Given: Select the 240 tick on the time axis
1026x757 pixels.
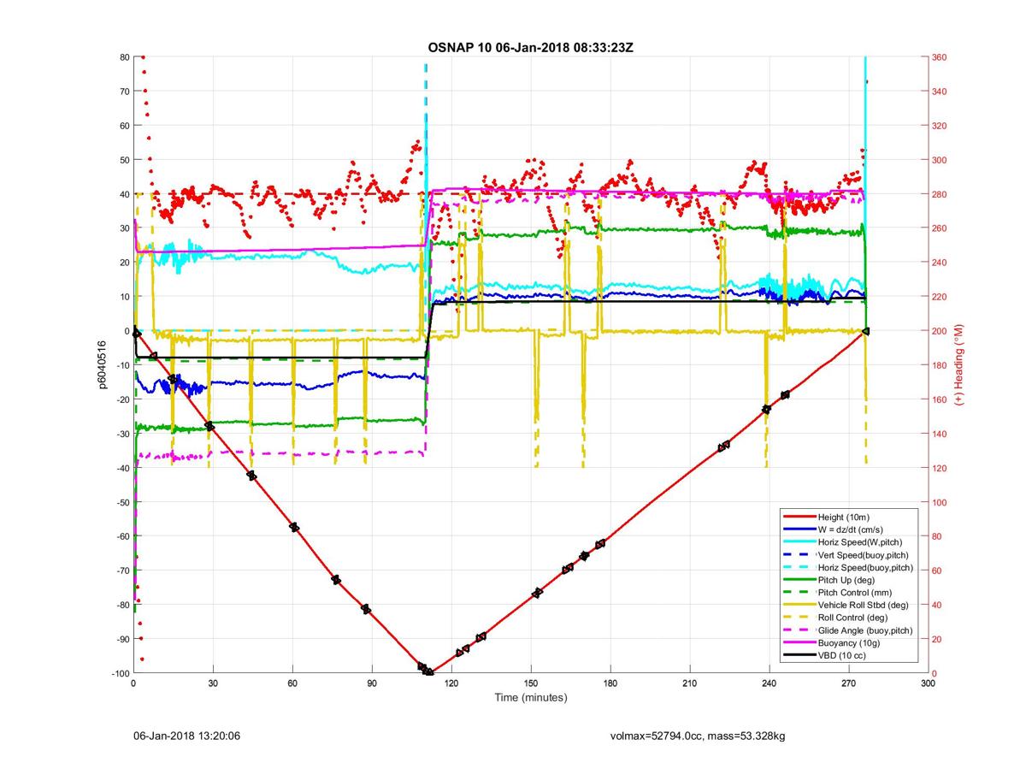Looking at the screenshot, I should (x=769, y=683).
